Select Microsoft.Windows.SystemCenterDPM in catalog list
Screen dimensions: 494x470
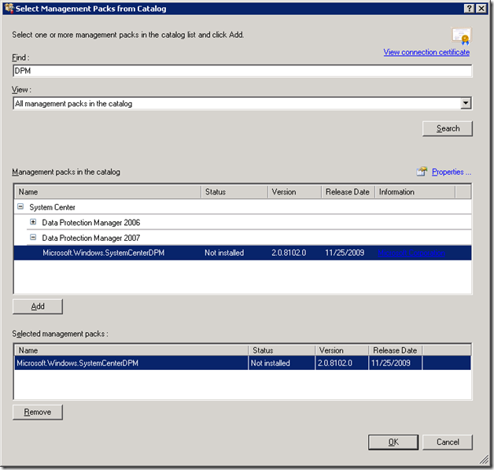pyautogui.click(x=242, y=253)
